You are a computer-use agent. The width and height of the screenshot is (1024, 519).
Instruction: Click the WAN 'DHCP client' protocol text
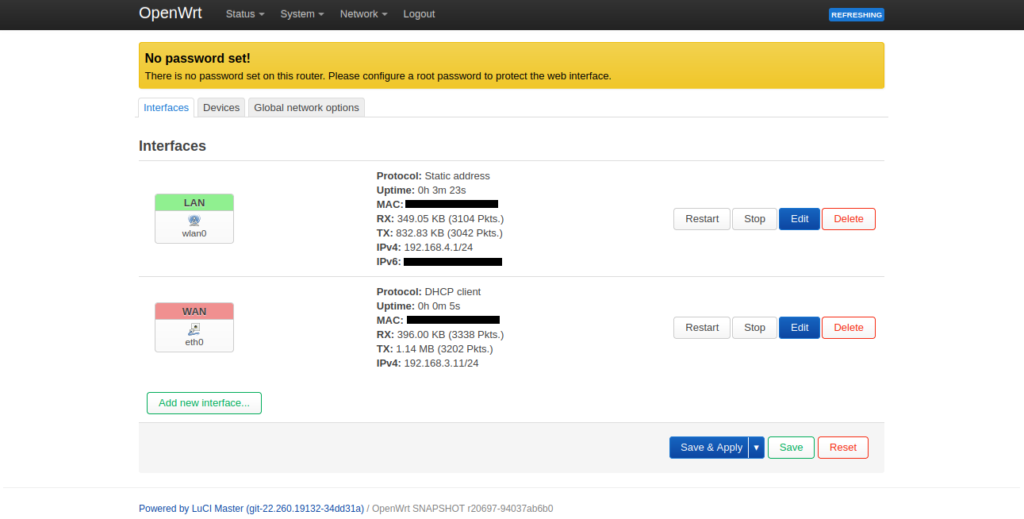[x=452, y=292]
